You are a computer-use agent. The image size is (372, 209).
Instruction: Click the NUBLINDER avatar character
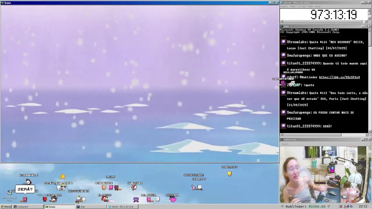134,188
